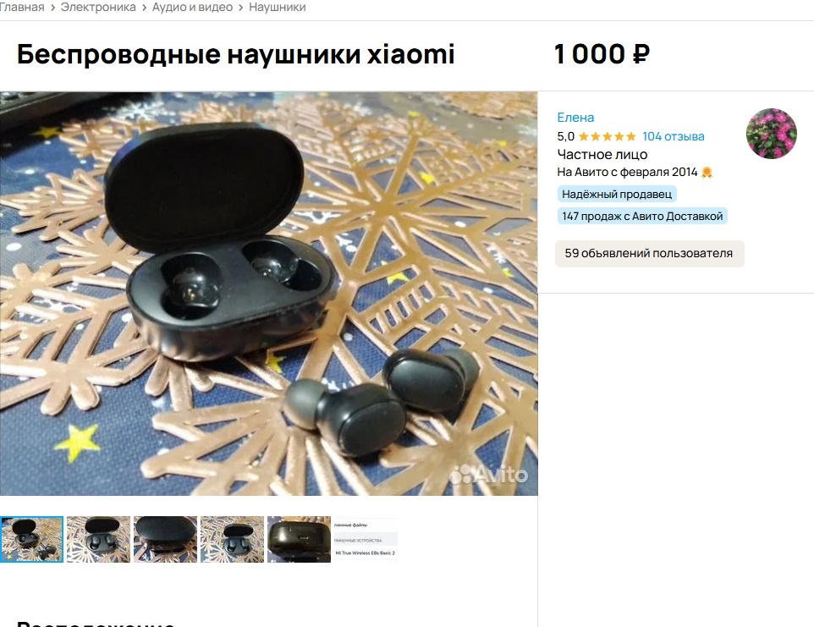Select the fifth thumbnail showing case back
814x627 pixels.
[x=299, y=539]
